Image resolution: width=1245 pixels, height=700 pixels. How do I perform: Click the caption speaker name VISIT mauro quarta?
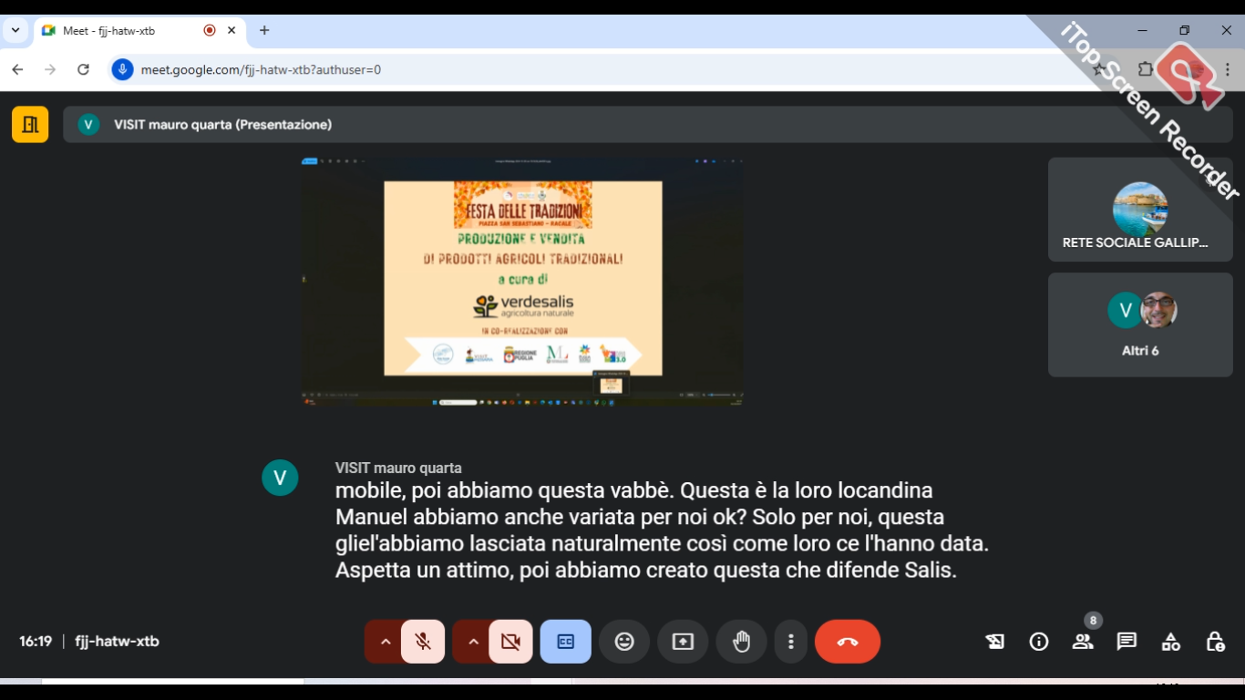click(x=398, y=468)
